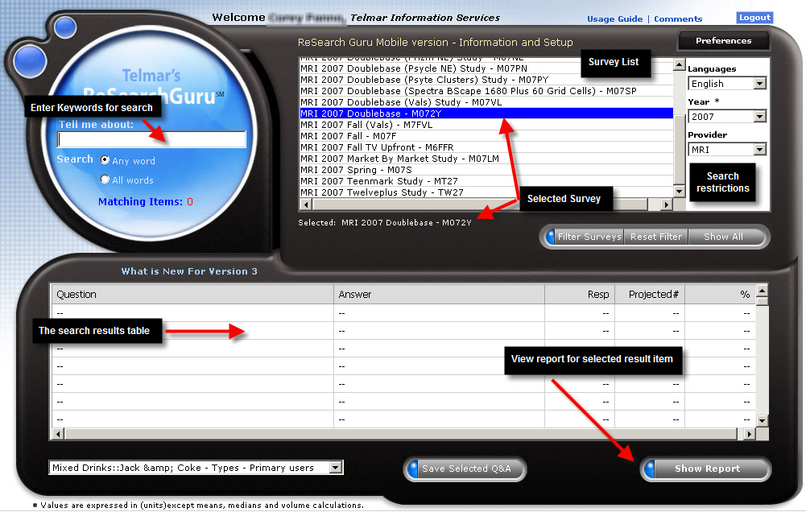Image resolution: width=806 pixels, height=512 pixels.
Task: Select highlighted survey 'MRI 2007 Doublebase - M072Y'
Action: [486, 114]
